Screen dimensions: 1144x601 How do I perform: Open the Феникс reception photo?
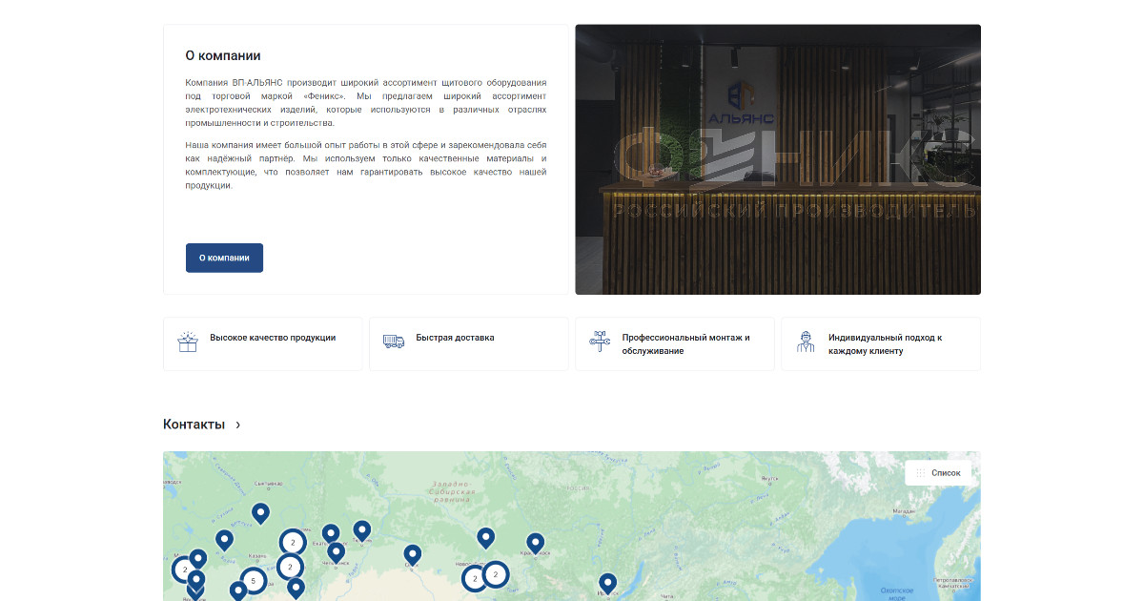click(778, 159)
